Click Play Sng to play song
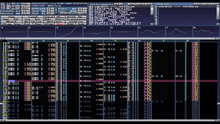Viewport: 220px width, 124px height. (11, 24)
